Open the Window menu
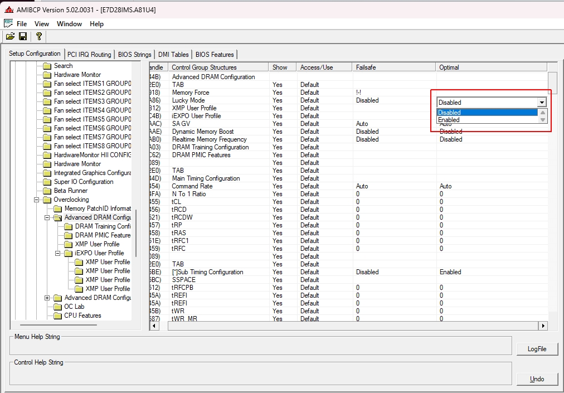 tap(70, 24)
